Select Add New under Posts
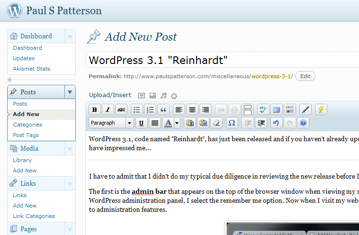The height and width of the screenshot is (235, 359). pos(26,114)
